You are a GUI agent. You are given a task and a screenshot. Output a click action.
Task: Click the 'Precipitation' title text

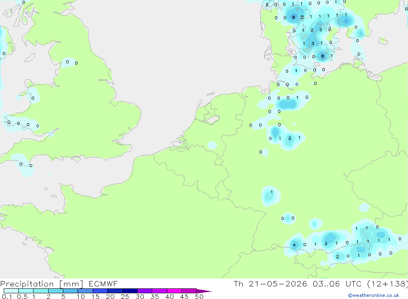click(27, 284)
